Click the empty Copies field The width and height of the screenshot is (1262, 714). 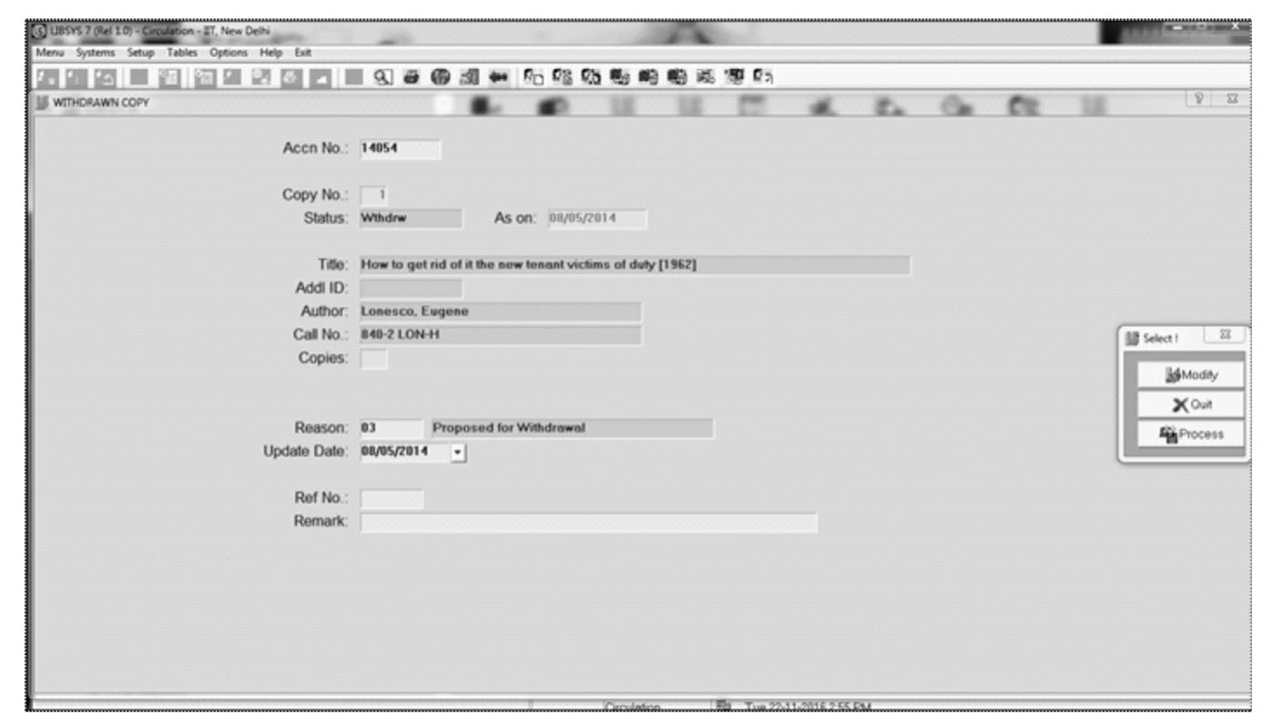click(373, 359)
